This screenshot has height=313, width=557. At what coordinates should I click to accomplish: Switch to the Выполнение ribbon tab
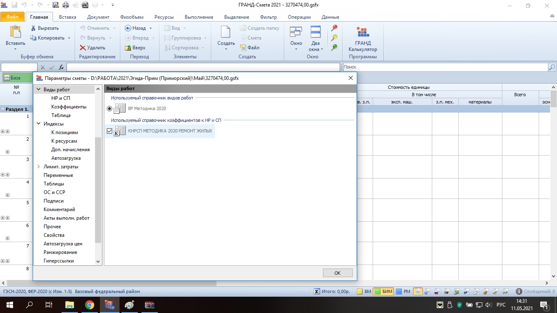click(199, 17)
